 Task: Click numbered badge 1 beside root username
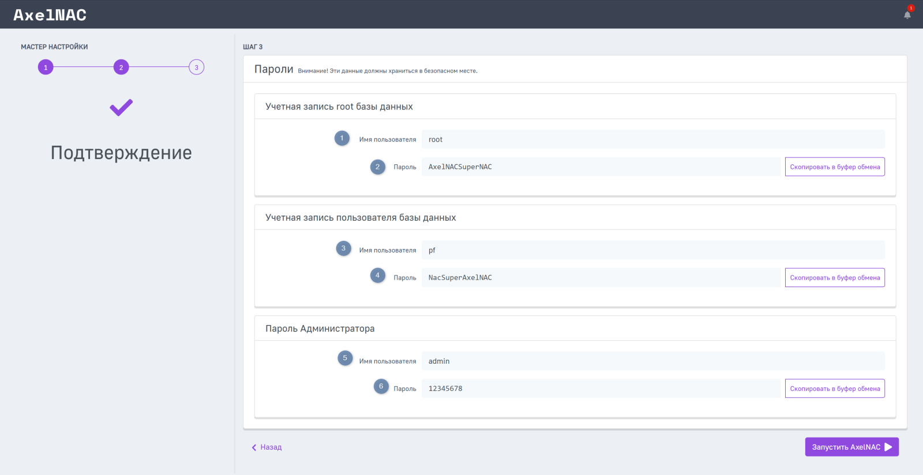click(342, 138)
